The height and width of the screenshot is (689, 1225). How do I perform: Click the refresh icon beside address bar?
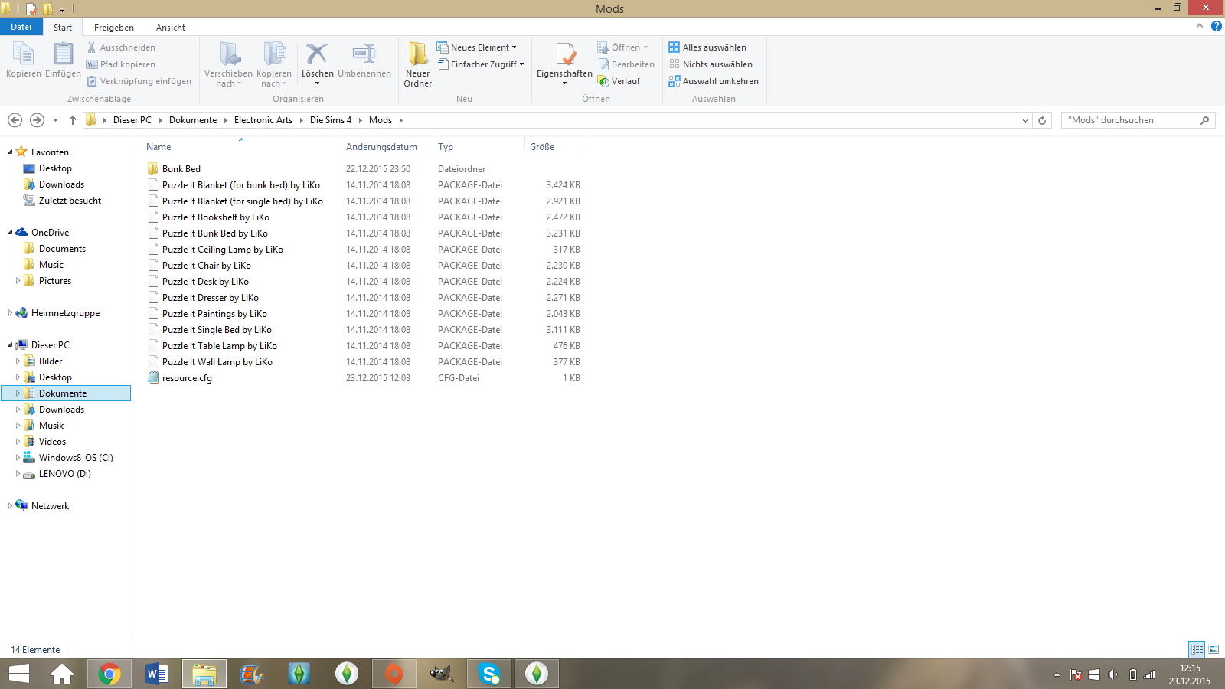coord(1041,120)
